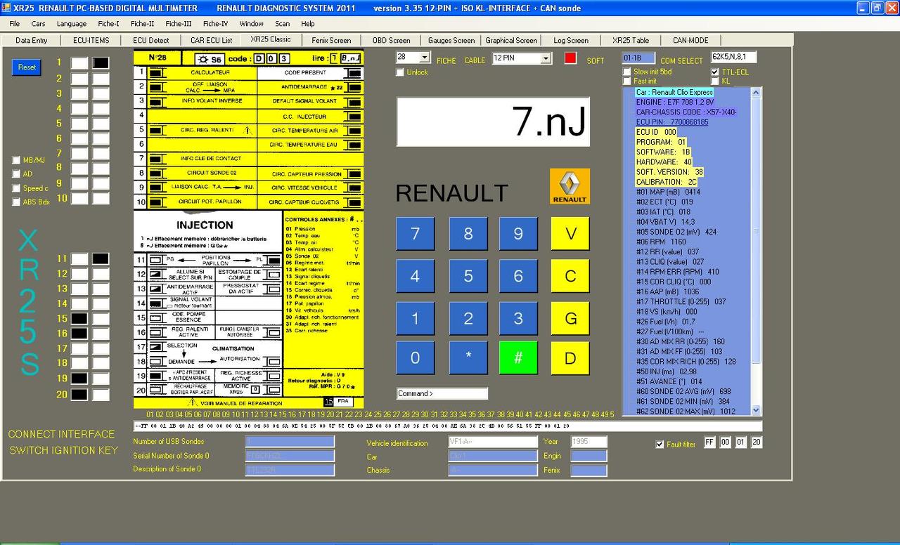Click the green hash keypad button

click(518, 357)
